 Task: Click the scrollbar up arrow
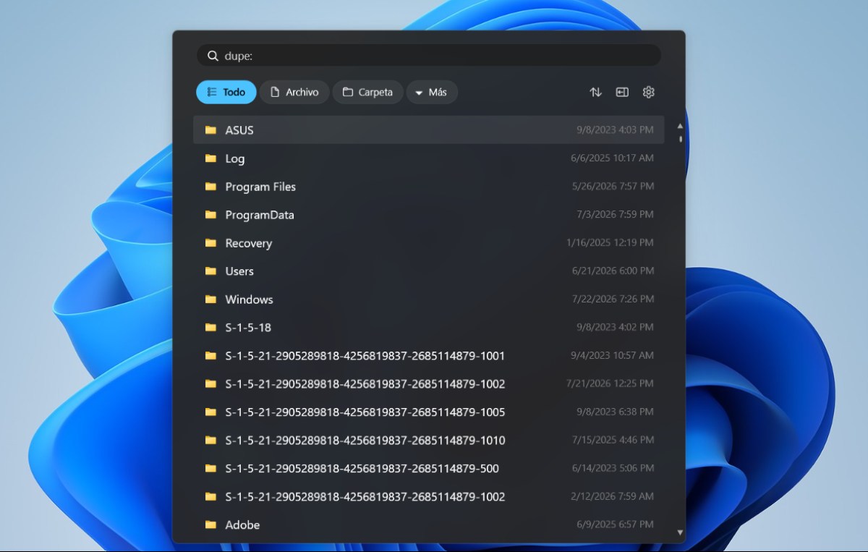pyautogui.click(x=680, y=126)
